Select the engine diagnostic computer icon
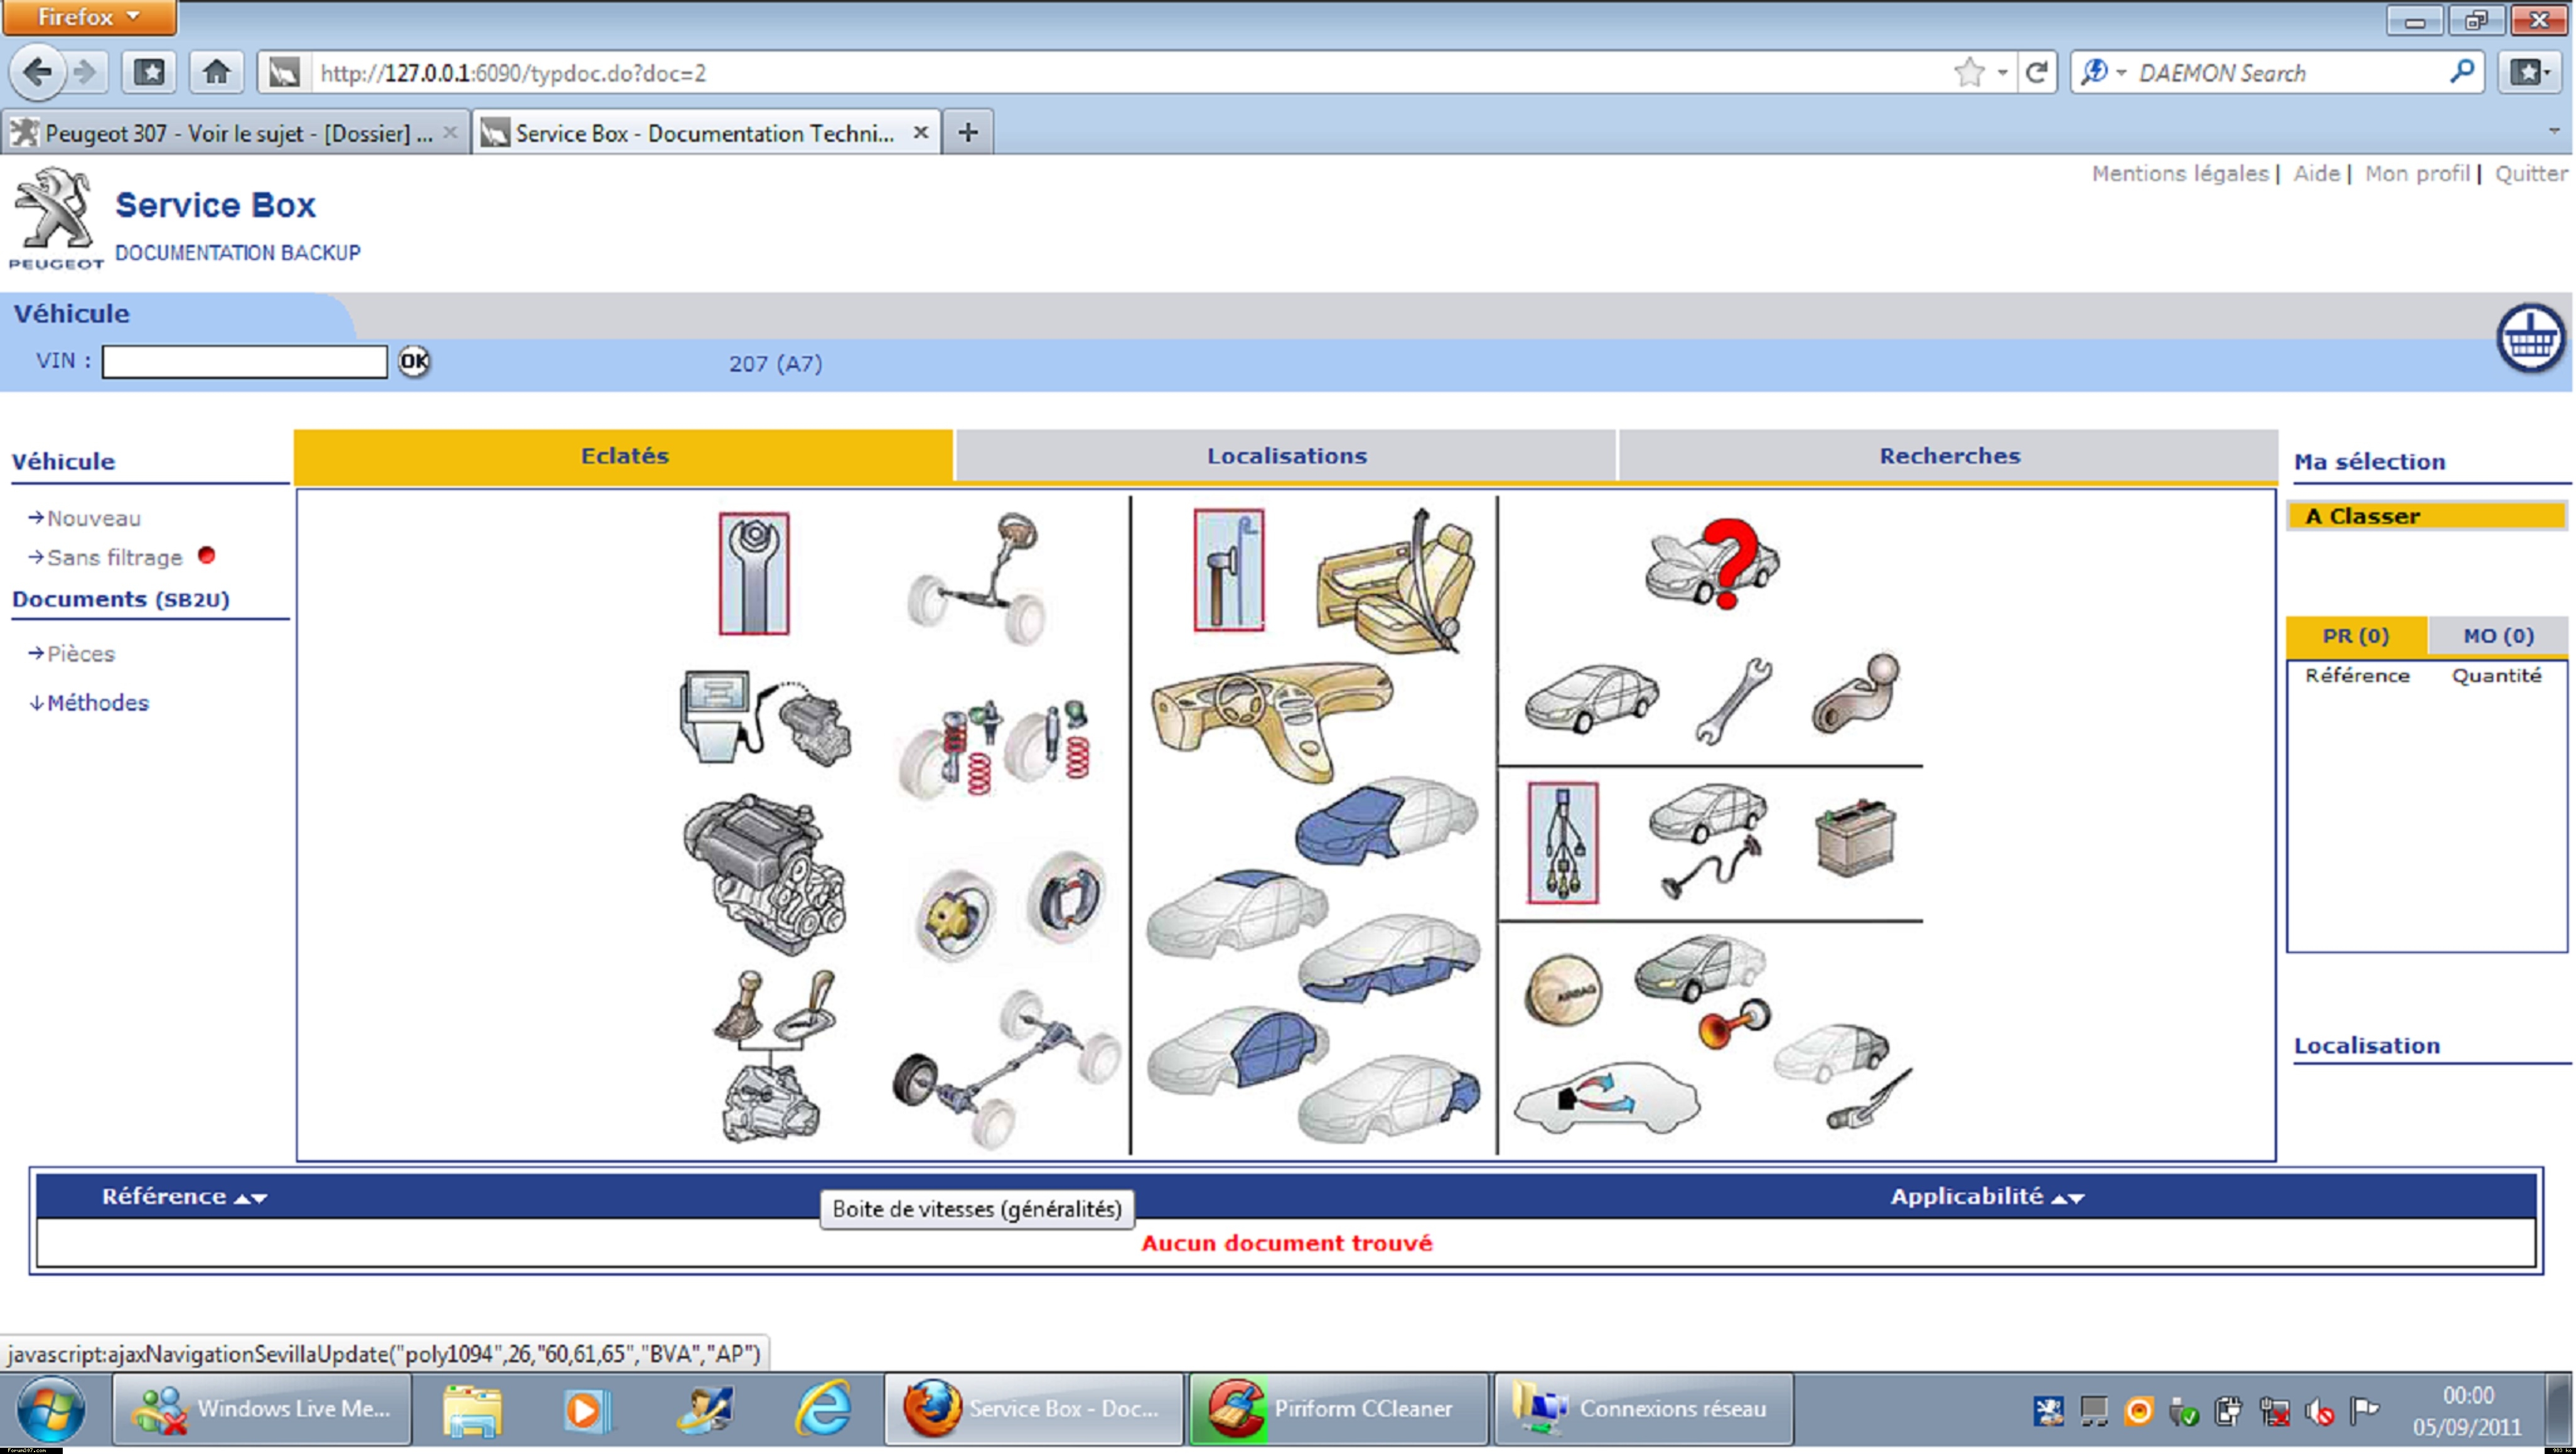The image size is (2576, 1454). point(766,718)
